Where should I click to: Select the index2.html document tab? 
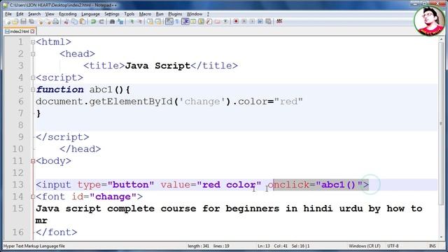(20, 31)
